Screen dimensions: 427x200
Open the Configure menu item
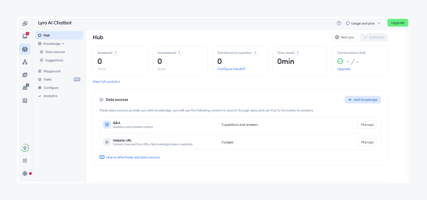[x=51, y=88]
